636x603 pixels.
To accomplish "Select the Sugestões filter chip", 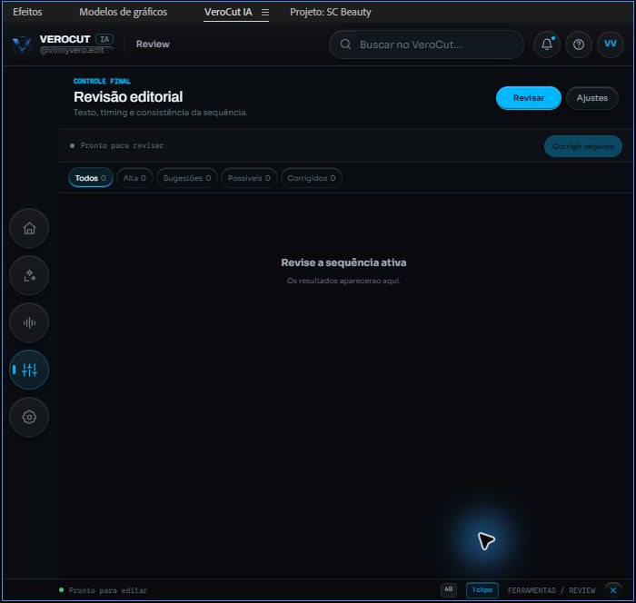I will 187,178.
